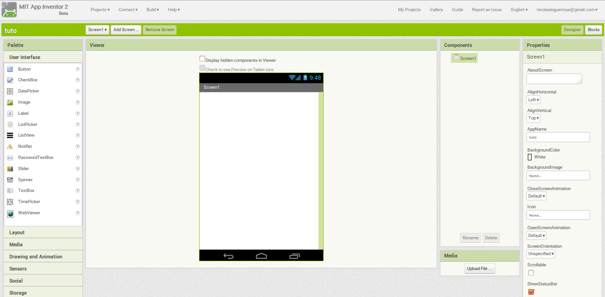Expand the Sensors palette section
Viewport: 605px width, 297px height.
coord(43,269)
